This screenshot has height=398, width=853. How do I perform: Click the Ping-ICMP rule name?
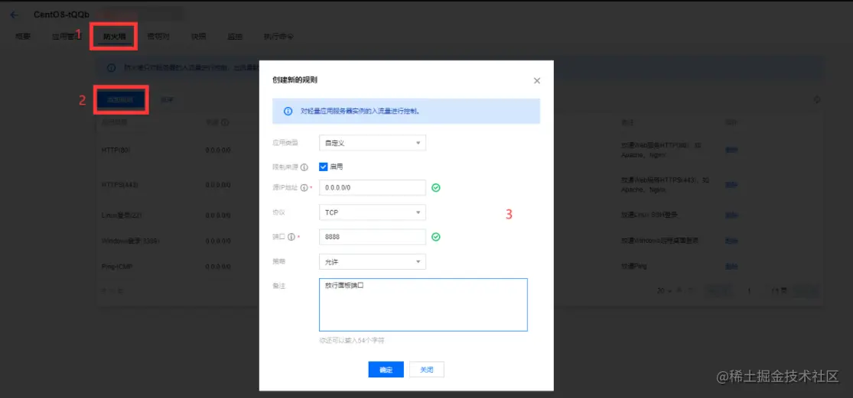click(x=118, y=267)
